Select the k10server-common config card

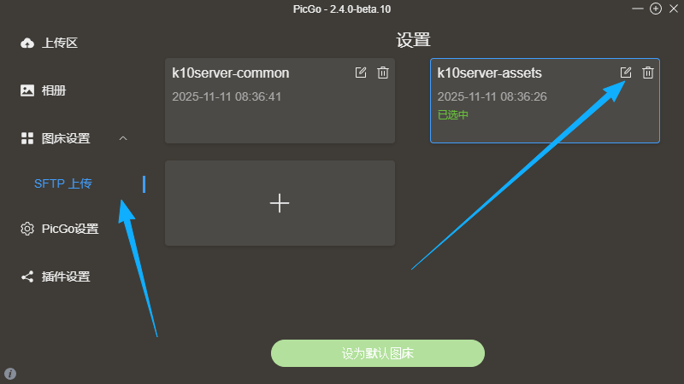[x=256, y=115]
